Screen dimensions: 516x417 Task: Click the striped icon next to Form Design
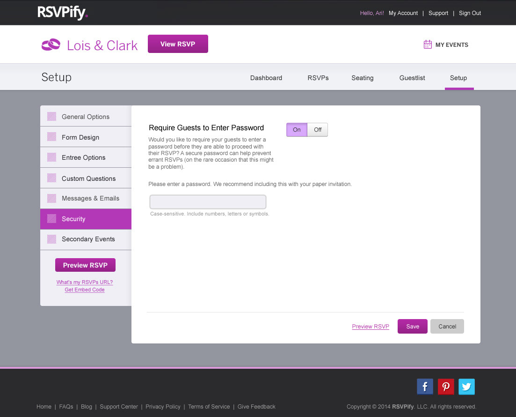point(51,137)
